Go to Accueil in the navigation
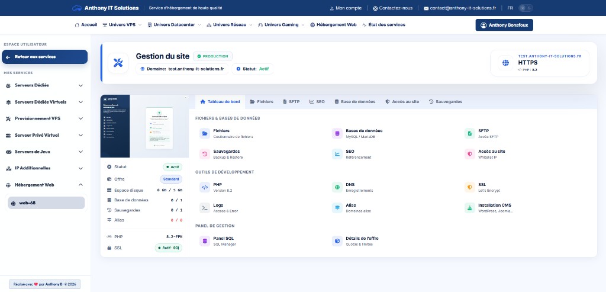Image resolution: width=606 pixels, height=292 pixels. 86,25
